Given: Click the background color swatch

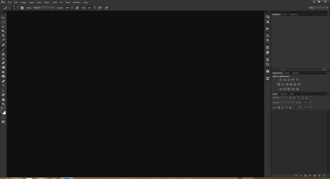Looking at the screenshot, I should (5, 113).
